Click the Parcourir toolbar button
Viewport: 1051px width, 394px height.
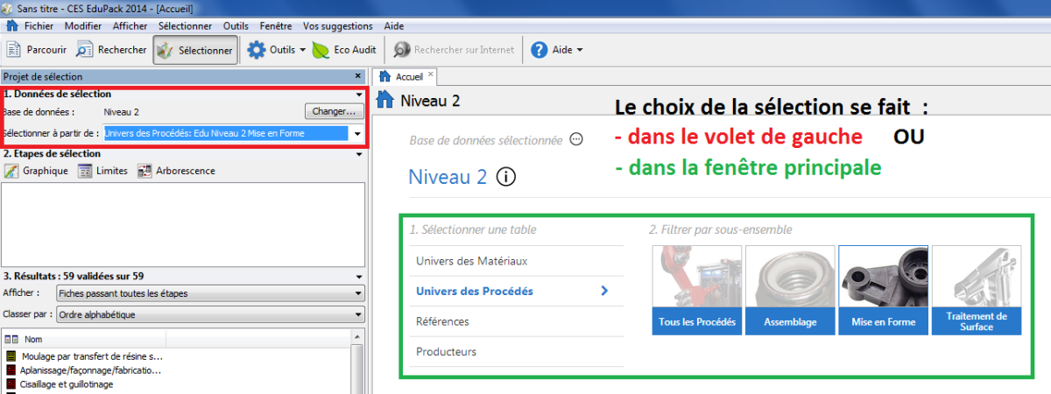36,50
